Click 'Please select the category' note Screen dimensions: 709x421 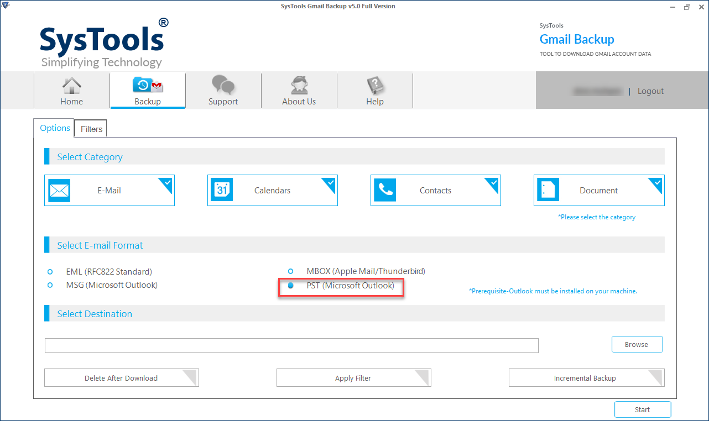point(597,217)
